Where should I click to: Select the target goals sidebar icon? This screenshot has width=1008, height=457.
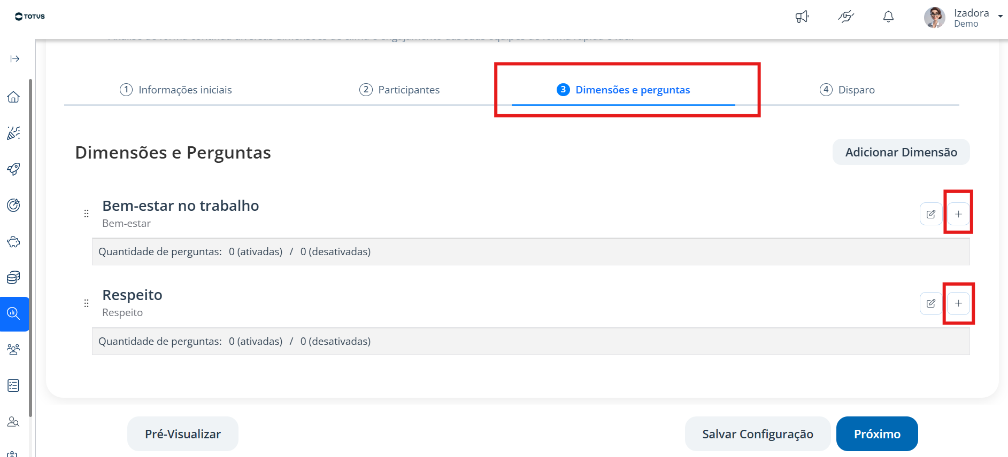[x=13, y=205]
